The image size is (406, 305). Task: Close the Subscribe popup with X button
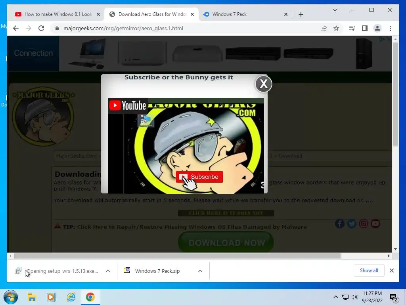tap(264, 84)
